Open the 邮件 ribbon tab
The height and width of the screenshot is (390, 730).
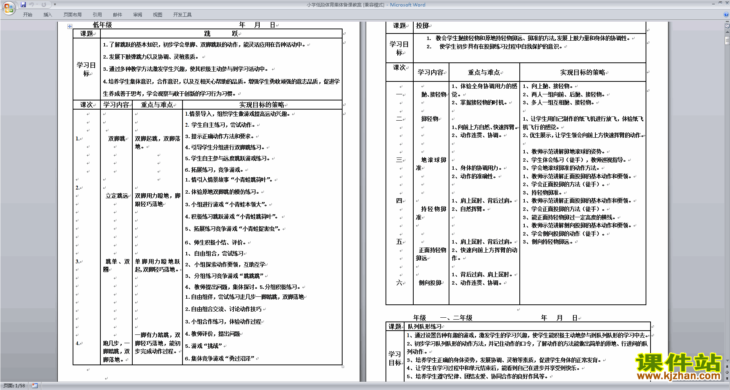click(117, 15)
